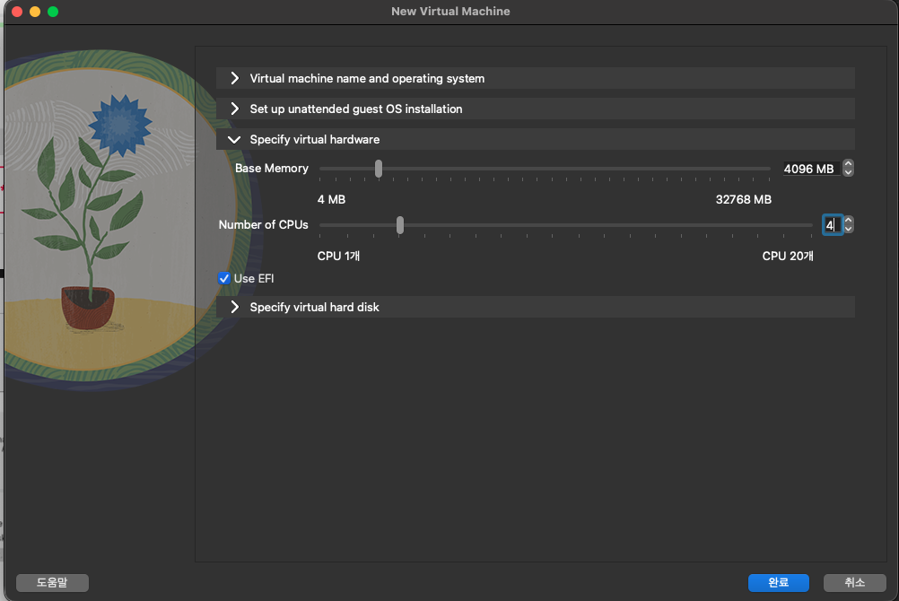This screenshot has height=601, width=899.
Task: Click the 32768 MB maximum memory label
Action: (744, 199)
